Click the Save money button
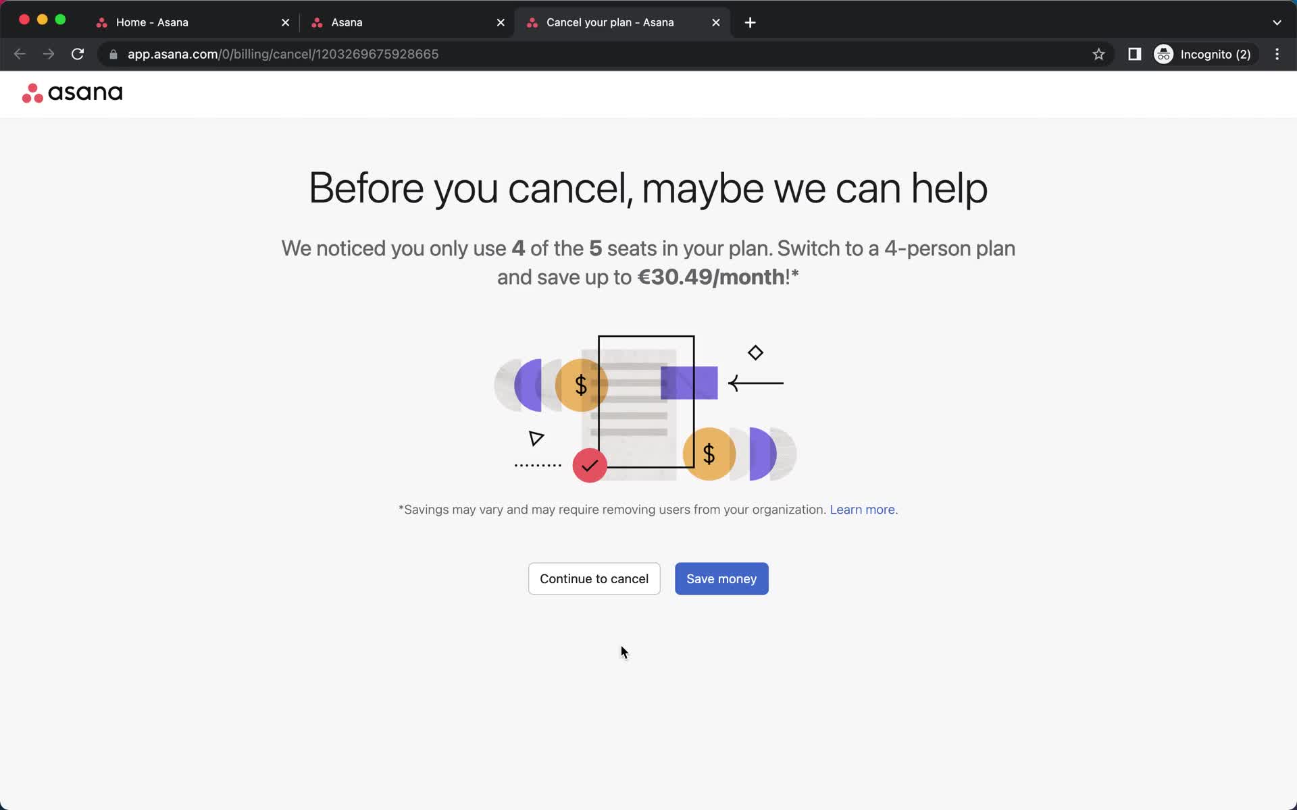The image size is (1297, 810). tap(721, 578)
